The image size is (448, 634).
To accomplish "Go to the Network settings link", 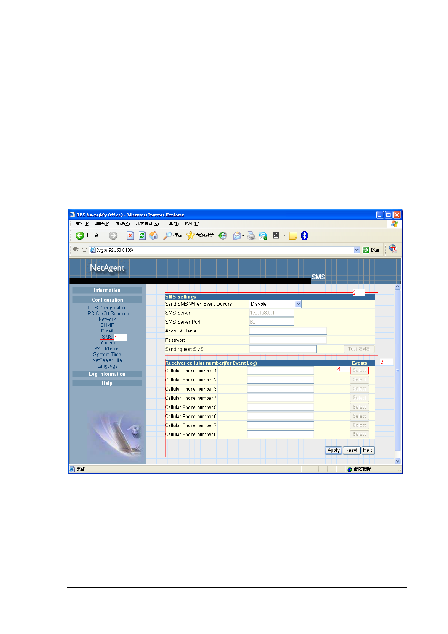I will coord(107,319).
